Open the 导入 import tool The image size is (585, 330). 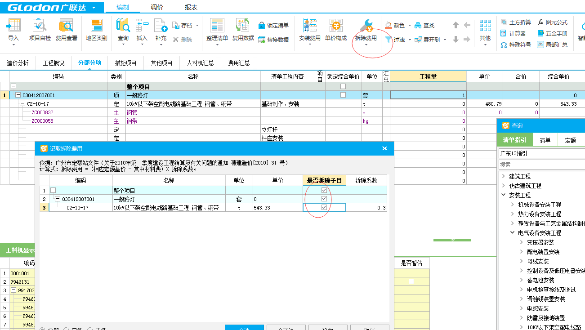[13, 30]
